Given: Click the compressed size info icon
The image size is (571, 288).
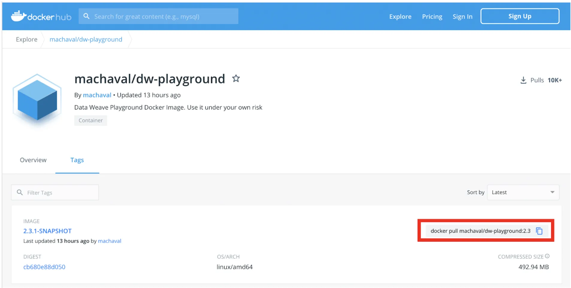Looking at the screenshot, I should [x=547, y=256].
